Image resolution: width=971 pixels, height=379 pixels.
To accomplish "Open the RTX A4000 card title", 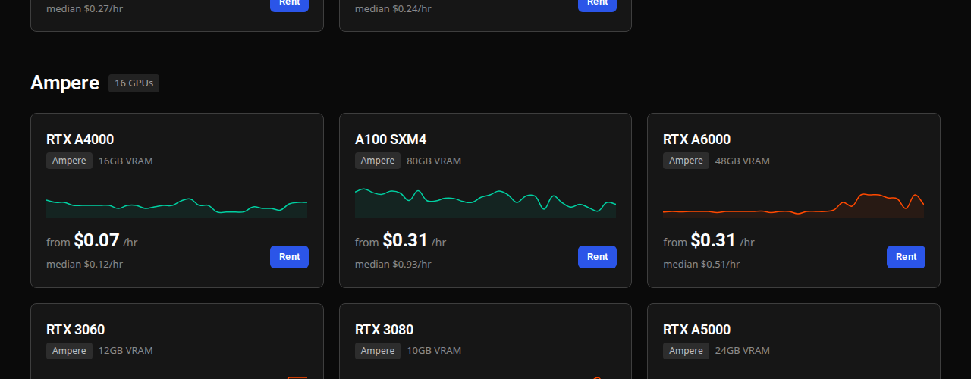I will 80,139.
